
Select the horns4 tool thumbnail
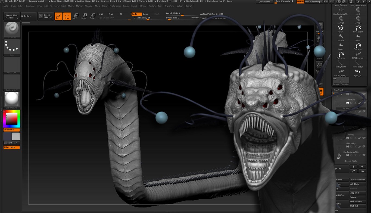(341, 37)
